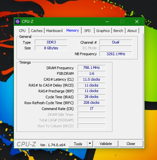Click the empty Row To Column field
Image resolution: width=157 pixels, height=160 pixels.
[x=92, y=126]
